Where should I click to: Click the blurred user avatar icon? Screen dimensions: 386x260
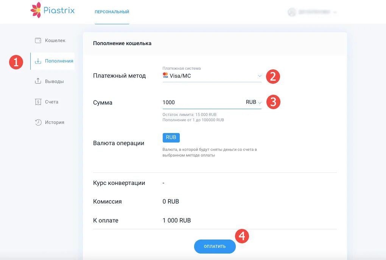click(x=292, y=12)
